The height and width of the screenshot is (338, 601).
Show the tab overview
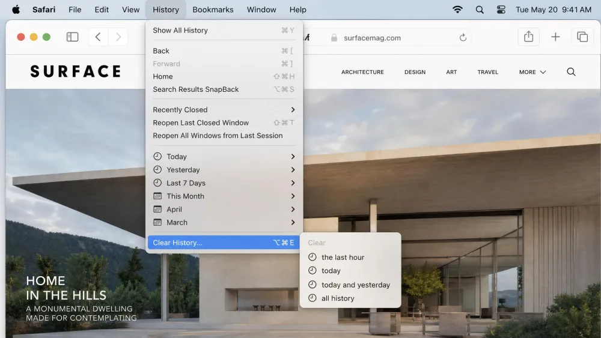(582, 37)
